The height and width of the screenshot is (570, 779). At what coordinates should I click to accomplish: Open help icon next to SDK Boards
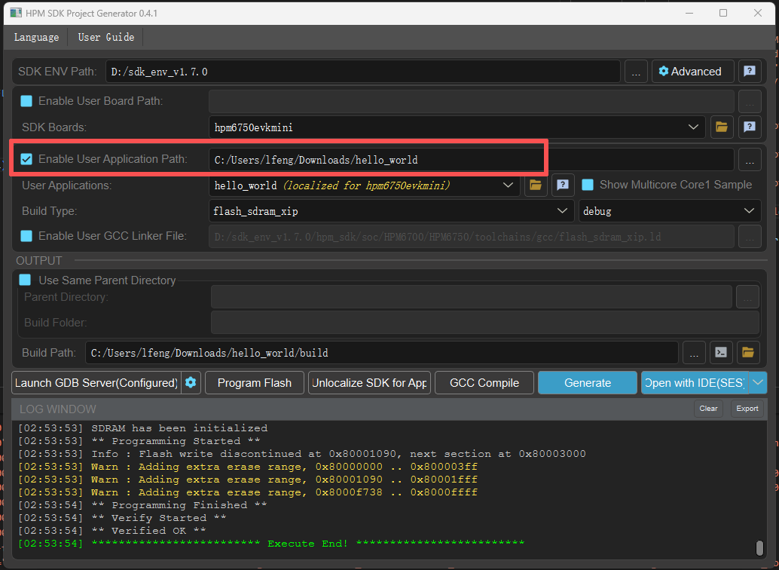click(749, 127)
